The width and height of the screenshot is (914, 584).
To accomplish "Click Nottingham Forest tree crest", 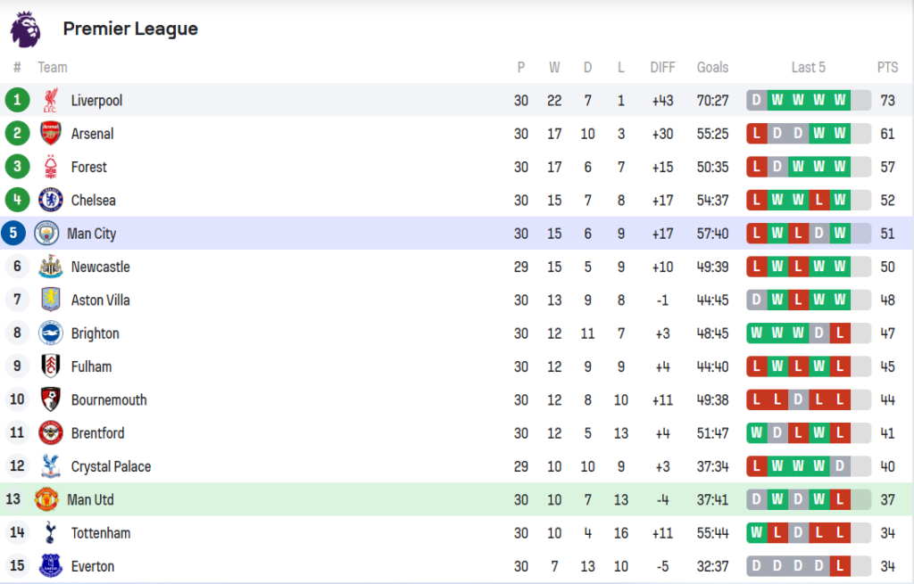I will [x=51, y=167].
